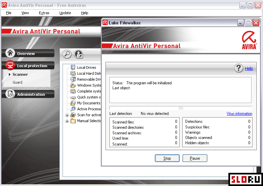Open the Virus information link
The image size is (263, 186).
tap(239, 114)
